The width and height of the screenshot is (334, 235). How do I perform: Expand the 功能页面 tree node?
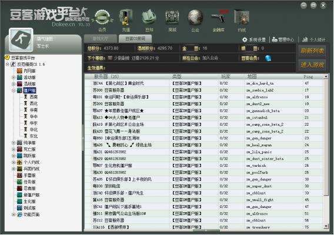point(14,214)
